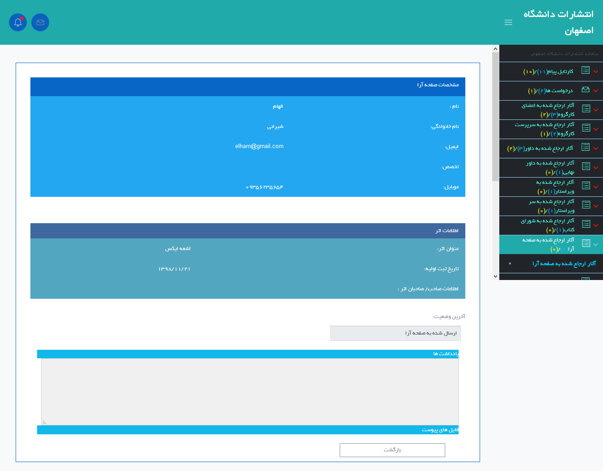Click the list icon beside سر ویراستار item
The width and height of the screenshot is (603, 471).
(x=586, y=205)
